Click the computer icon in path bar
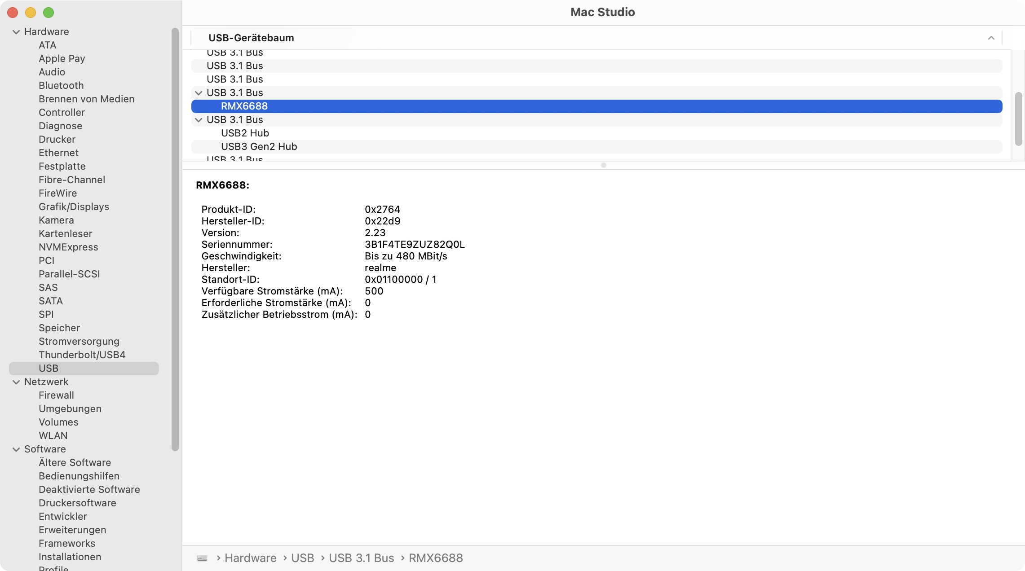This screenshot has width=1025, height=571. (x=202, y=558)
